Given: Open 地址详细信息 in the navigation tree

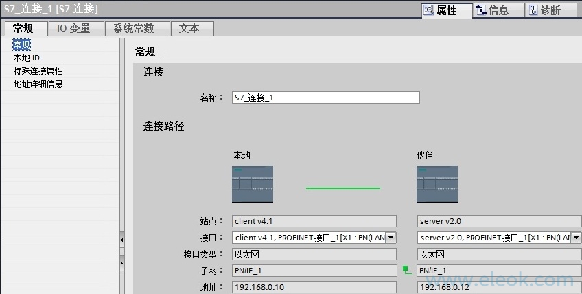Looking at the screenshot, I should click(38, 84).
